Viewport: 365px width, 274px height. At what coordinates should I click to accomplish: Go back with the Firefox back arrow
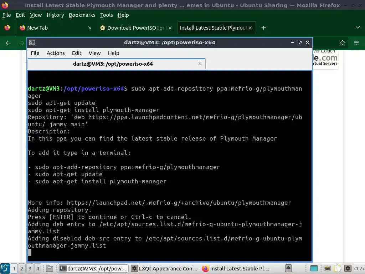tap(9, 43)
